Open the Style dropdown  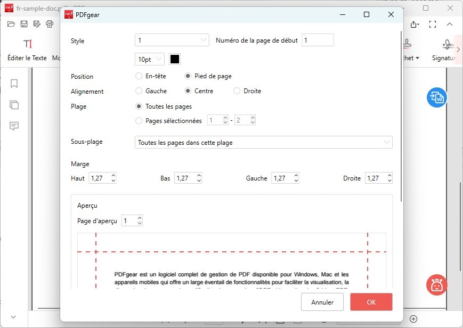[x=172, y=40]
